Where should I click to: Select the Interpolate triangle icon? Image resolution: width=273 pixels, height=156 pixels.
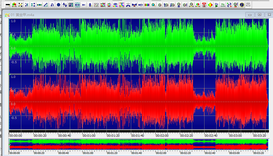tap(45, 5)
